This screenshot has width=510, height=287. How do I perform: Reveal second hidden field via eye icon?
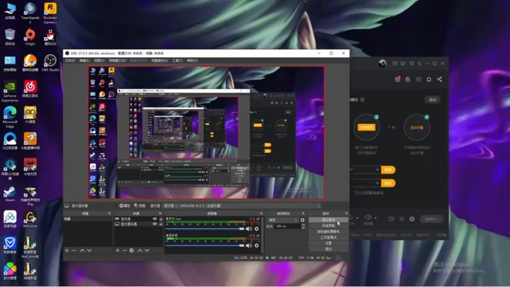coord(377,183)
